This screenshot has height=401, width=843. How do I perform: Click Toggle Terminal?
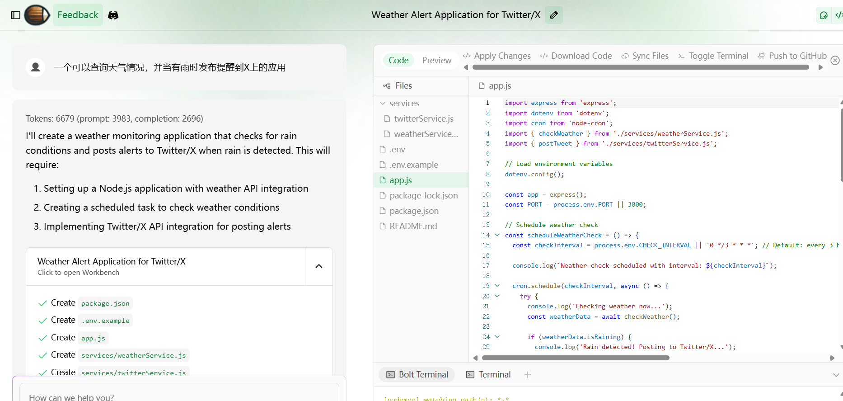[713, 56]
